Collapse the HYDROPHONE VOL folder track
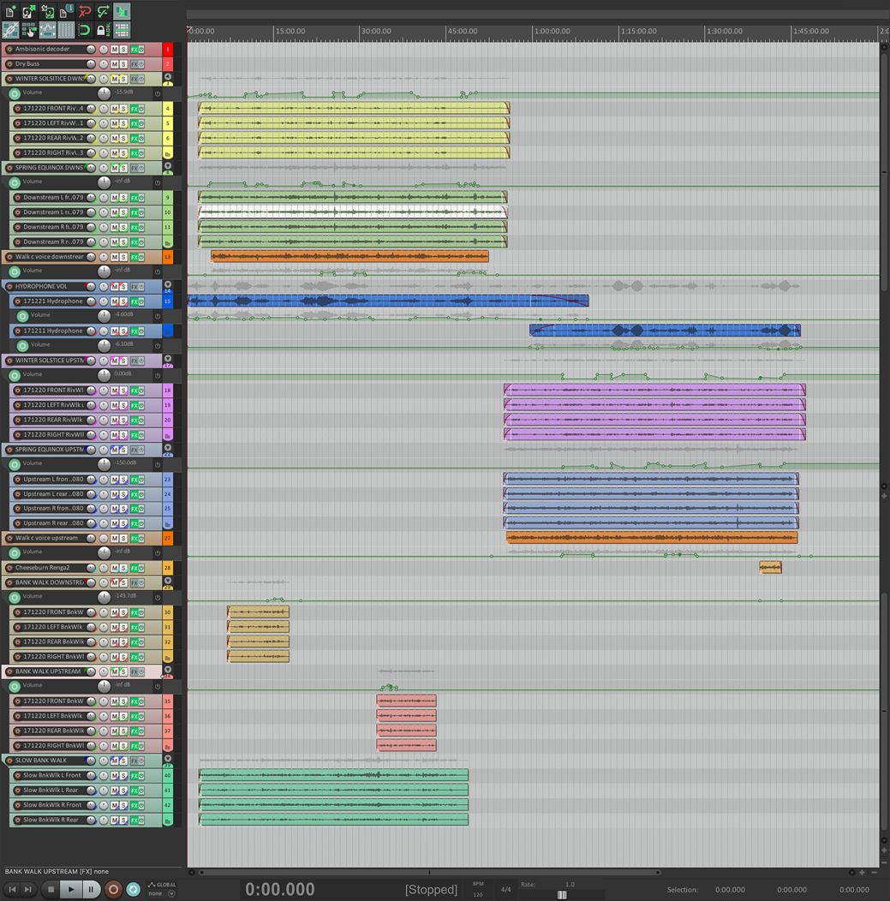Viewport: 890px width, 901px height. [168, 284]
